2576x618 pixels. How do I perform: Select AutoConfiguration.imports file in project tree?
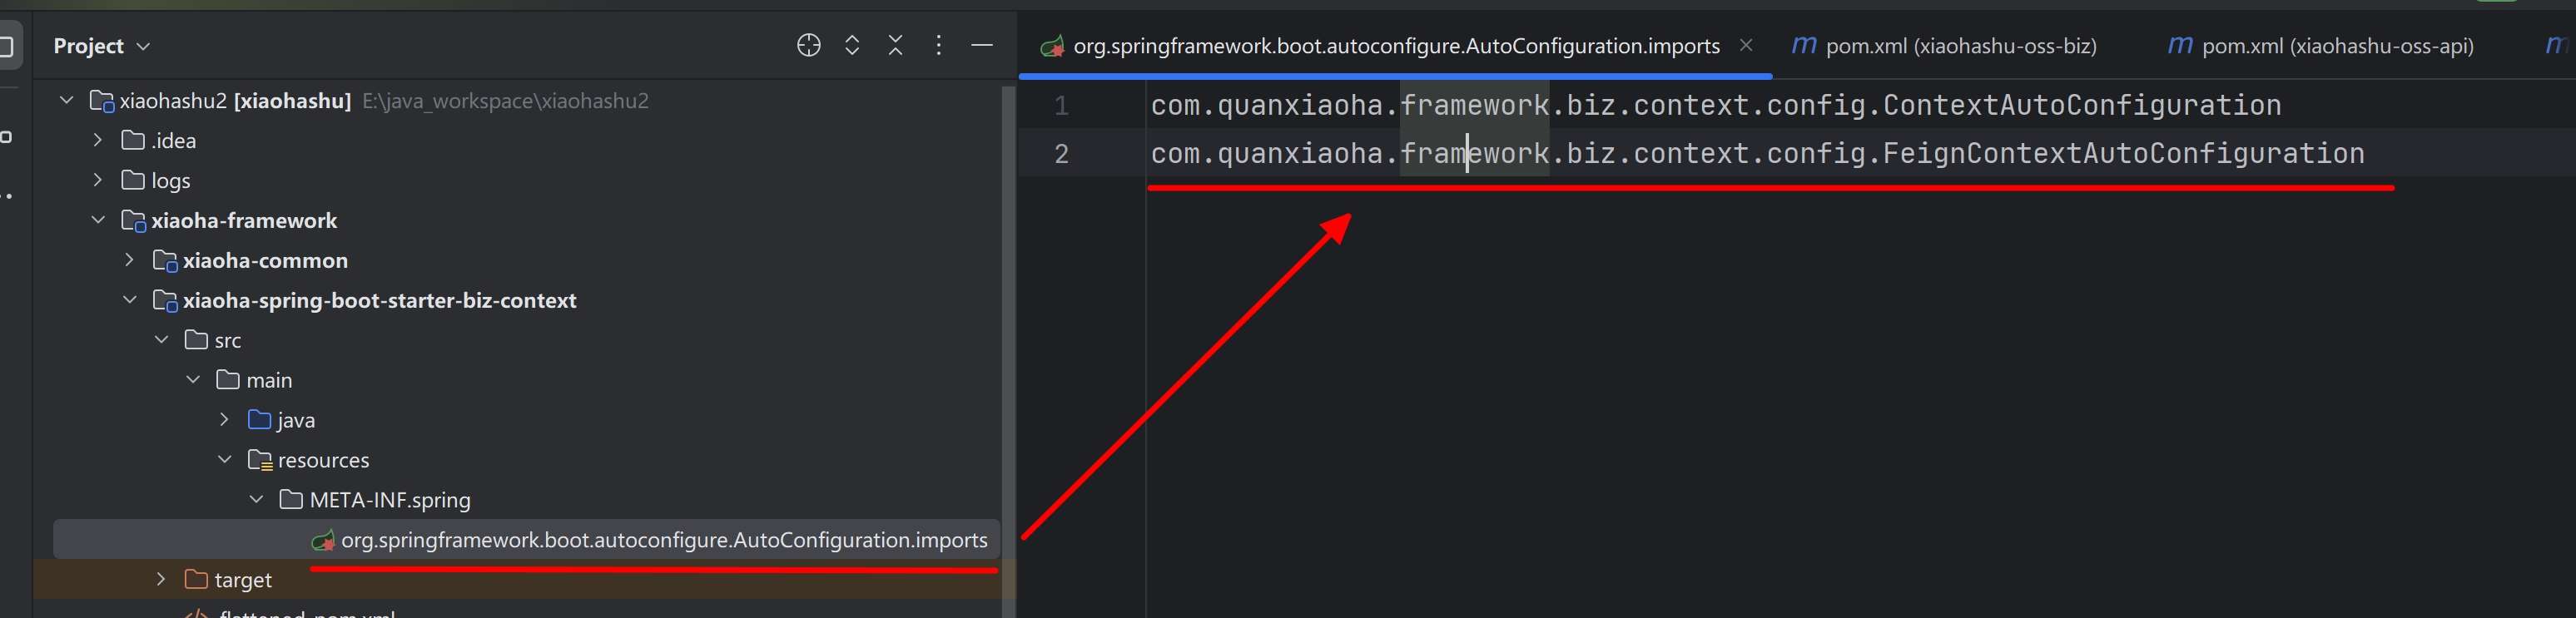[663, 540]
